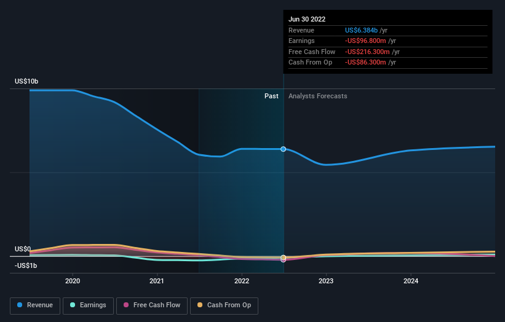Click the 2022 x-axis label
This screenshot has width=505, height=322.
[x=242, y=281]
